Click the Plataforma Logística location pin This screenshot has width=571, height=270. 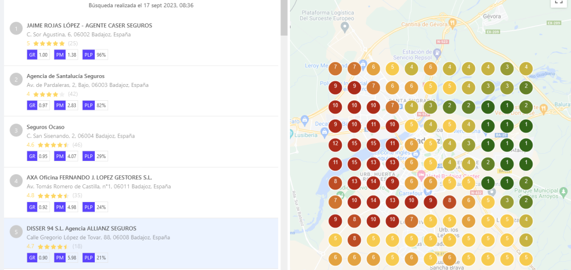point(345,26)
